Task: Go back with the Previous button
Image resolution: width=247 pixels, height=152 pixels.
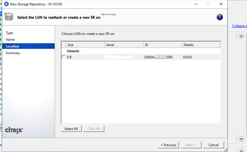Action: (168, 145)
